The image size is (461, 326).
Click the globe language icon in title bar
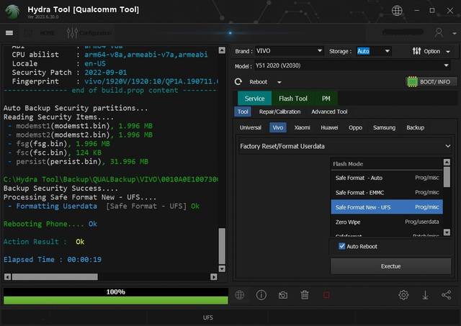(397, 11)
